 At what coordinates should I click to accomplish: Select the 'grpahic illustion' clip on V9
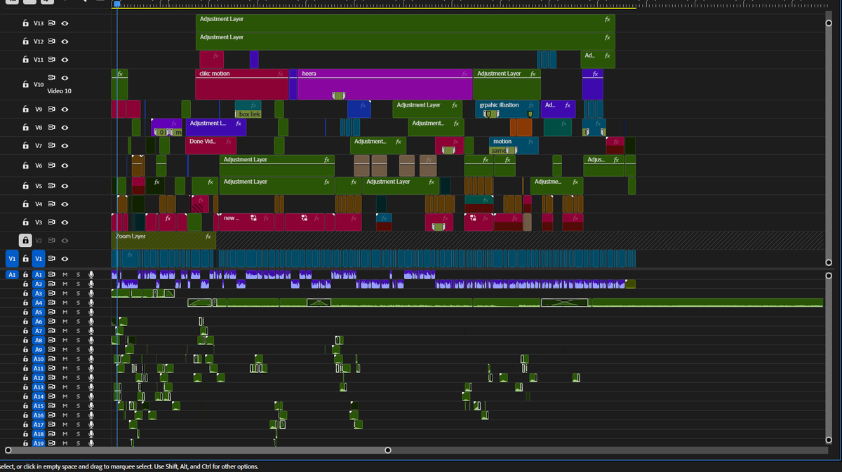tap(507, 109)
